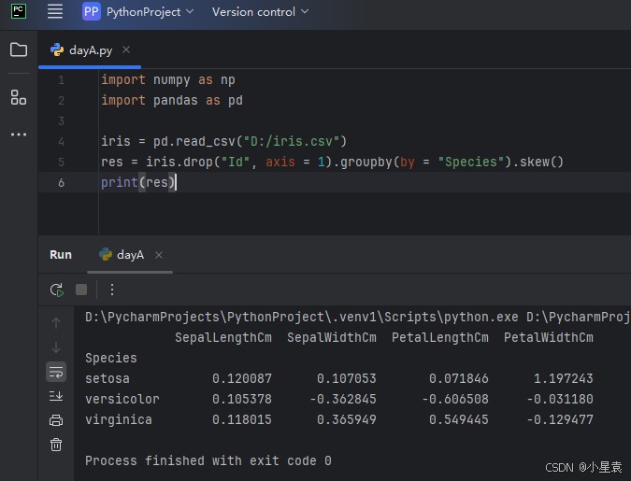Show more tool windows ellipsis
The width and height of the screenshot is (631, 481).
click(x=19, y=134)
